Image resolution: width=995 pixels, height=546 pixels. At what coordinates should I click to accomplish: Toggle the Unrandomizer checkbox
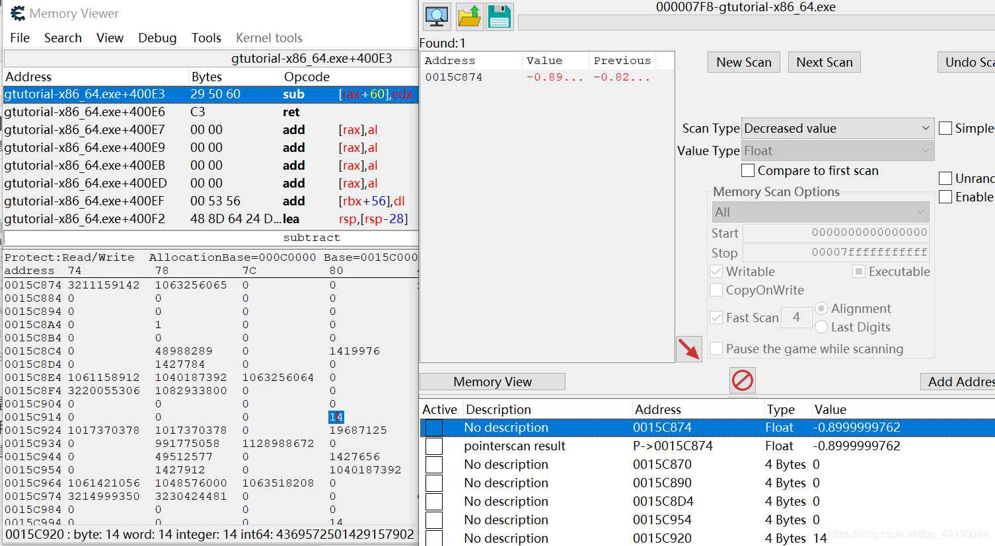[x=945, y=178]
